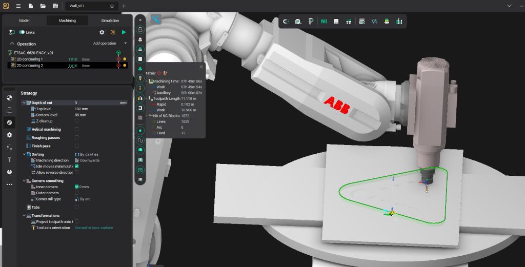Click the white document icon in viewport toolbar

coord(336,22)
